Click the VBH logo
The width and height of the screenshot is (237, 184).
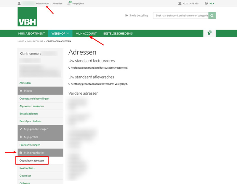click(x=27, y=17)
